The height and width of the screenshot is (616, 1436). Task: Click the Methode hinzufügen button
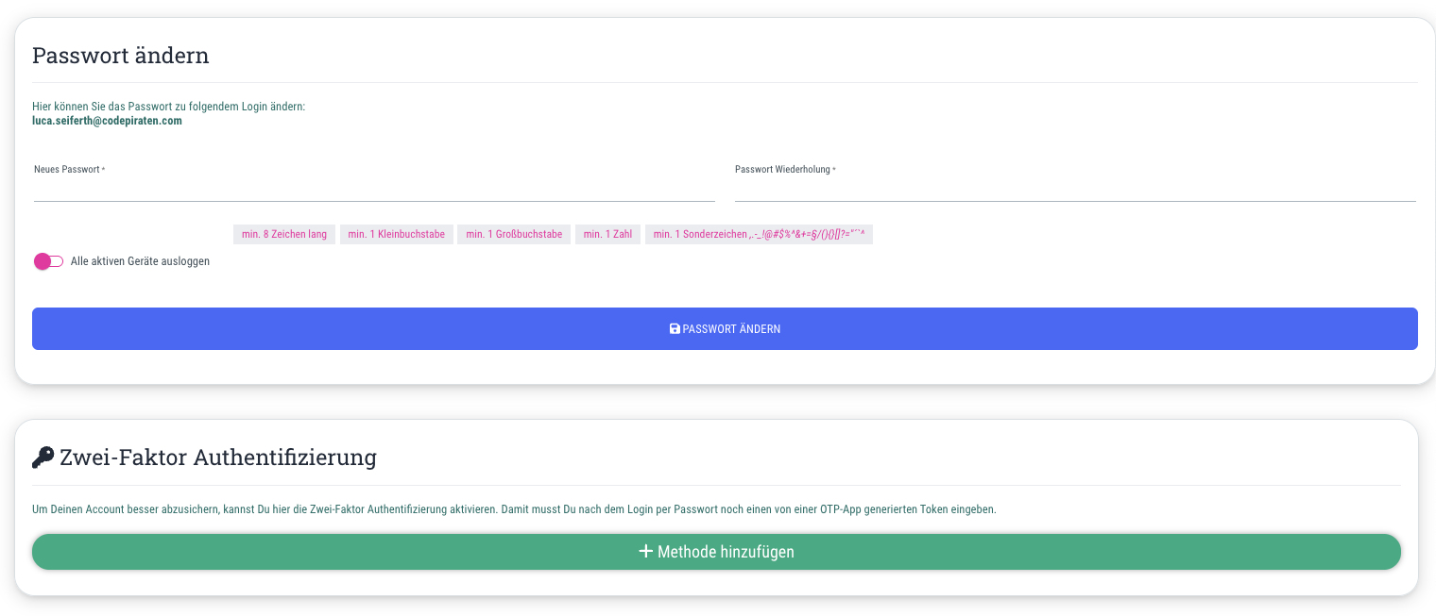pyautogui.click(x=716, y=552)
